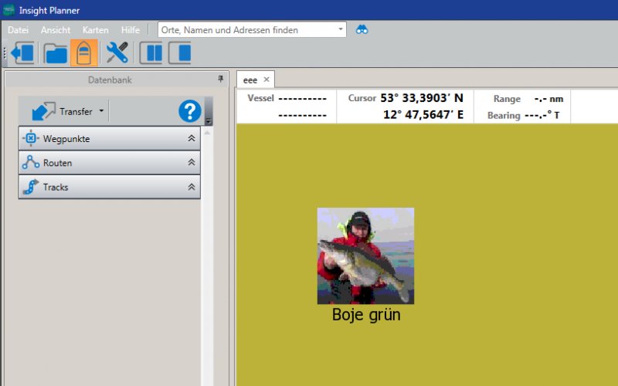Switch to the eee tab
618x386 pixels.
click(x=250, y=80)
